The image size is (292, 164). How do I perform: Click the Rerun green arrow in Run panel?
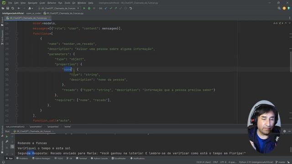[x=7, y=137]
